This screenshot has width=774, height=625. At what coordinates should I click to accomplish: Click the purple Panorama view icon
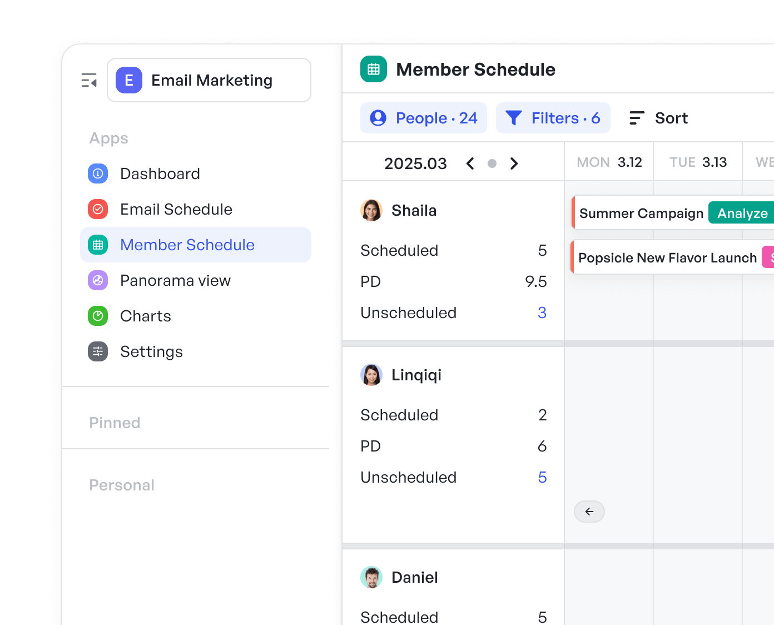[x=98, y=280]
